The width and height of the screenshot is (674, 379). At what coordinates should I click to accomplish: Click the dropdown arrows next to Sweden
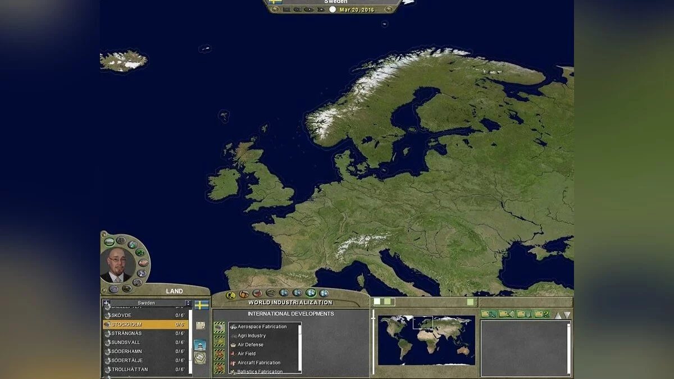(x=189, y=303)
